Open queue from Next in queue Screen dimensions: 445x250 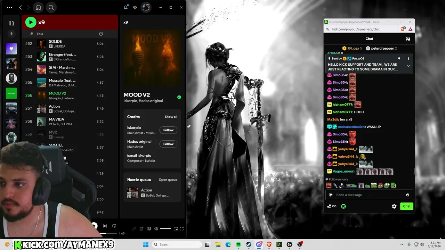168,180
